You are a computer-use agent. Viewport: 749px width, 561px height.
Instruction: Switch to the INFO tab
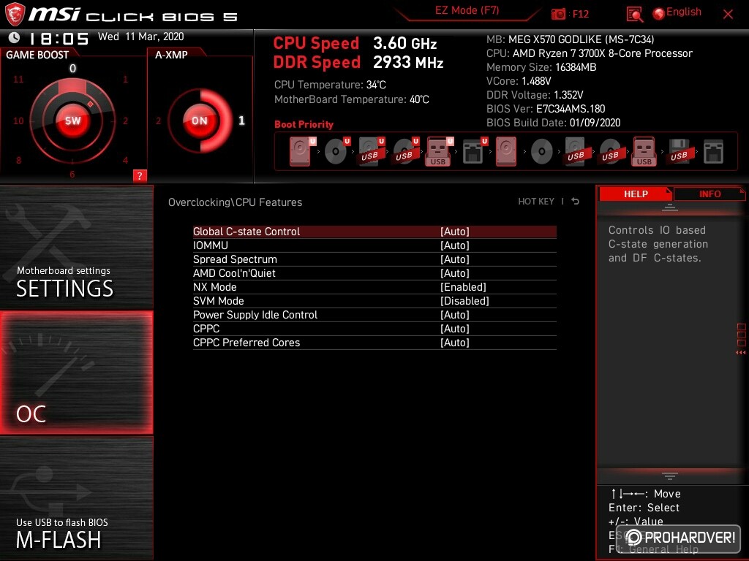click(710, 194)
